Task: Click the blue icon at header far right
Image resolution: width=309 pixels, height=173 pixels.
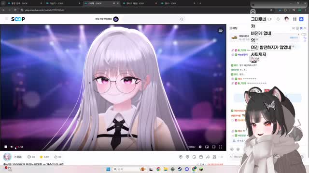Action: click(x=301, y=19)
